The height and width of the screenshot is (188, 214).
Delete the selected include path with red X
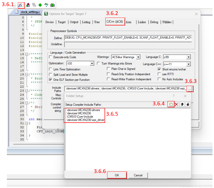(x=177, y=105)
